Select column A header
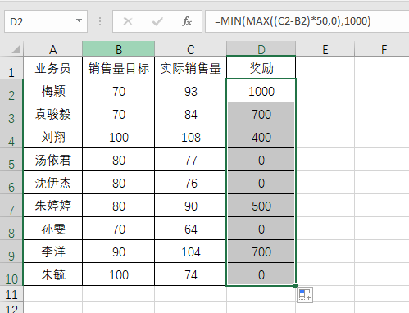Image resolution: width=409 pixels, height=313 pixels. pos(53,49)
